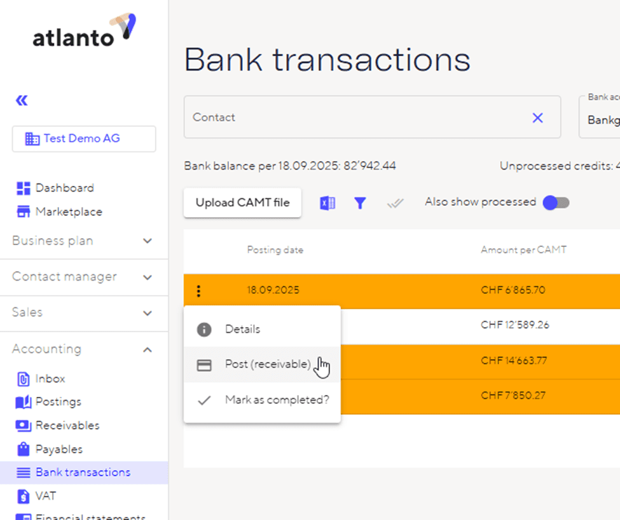Expand the Contact manager section

point(83,277)
